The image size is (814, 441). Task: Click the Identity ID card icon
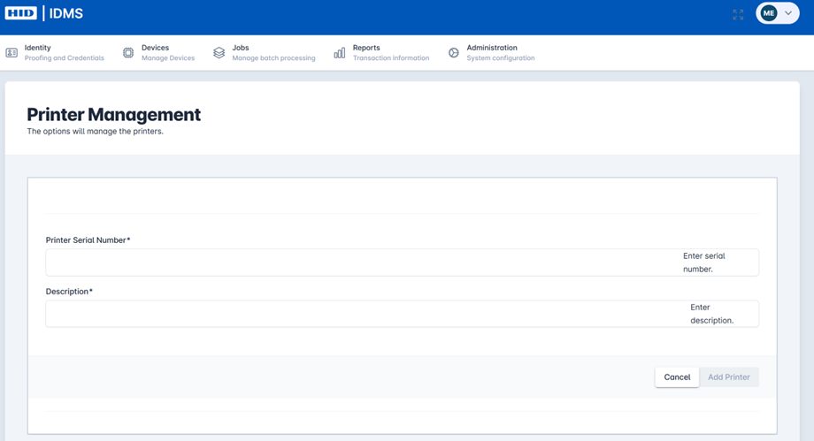click(12, 53)
